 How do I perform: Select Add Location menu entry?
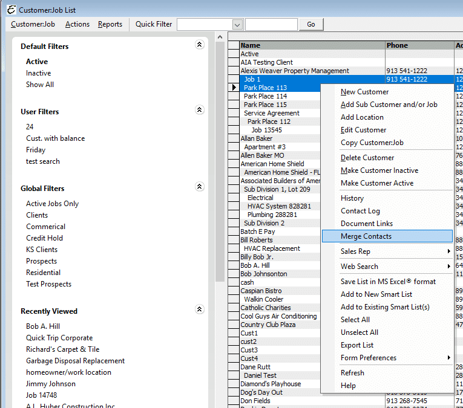pyautogui.click(x=362, y=117)
